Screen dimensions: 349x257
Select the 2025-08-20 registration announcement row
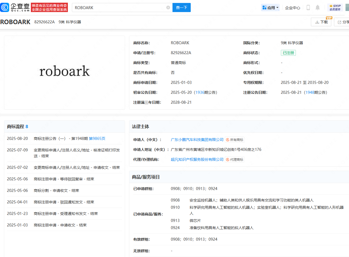64,139
